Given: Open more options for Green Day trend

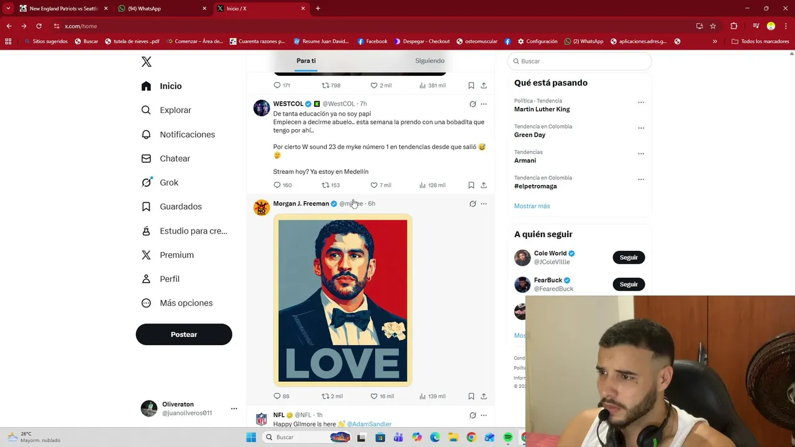Looking at the screenshot, I should tap(641, 128).
